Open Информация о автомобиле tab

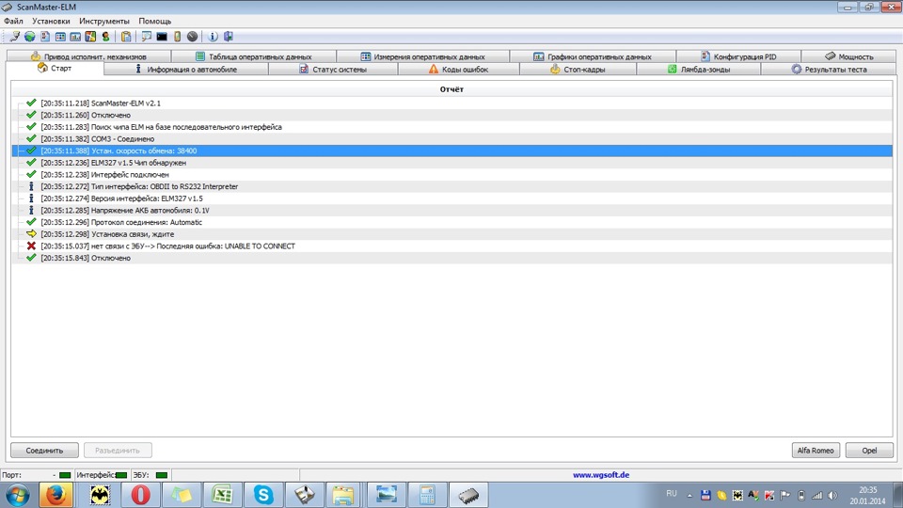[185, 69]
